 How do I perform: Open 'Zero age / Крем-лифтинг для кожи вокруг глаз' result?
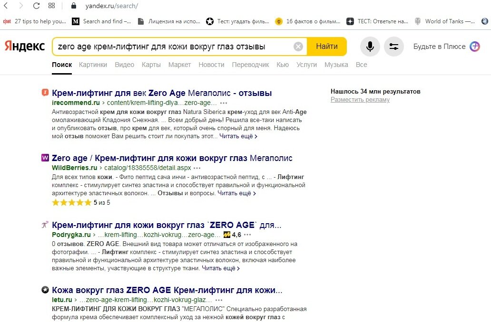tap(172, 158)
